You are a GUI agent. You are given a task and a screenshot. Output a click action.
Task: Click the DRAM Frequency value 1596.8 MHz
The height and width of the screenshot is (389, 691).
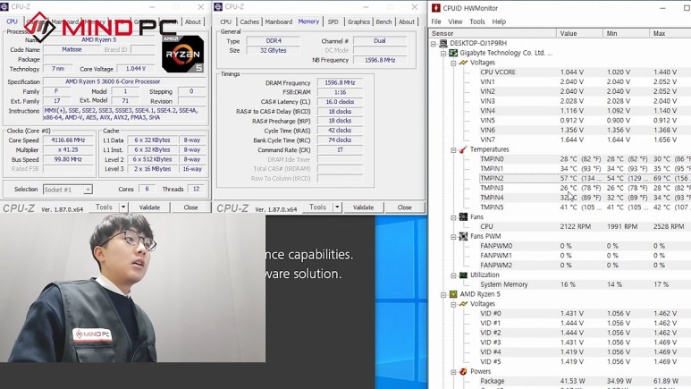point(340,82)
